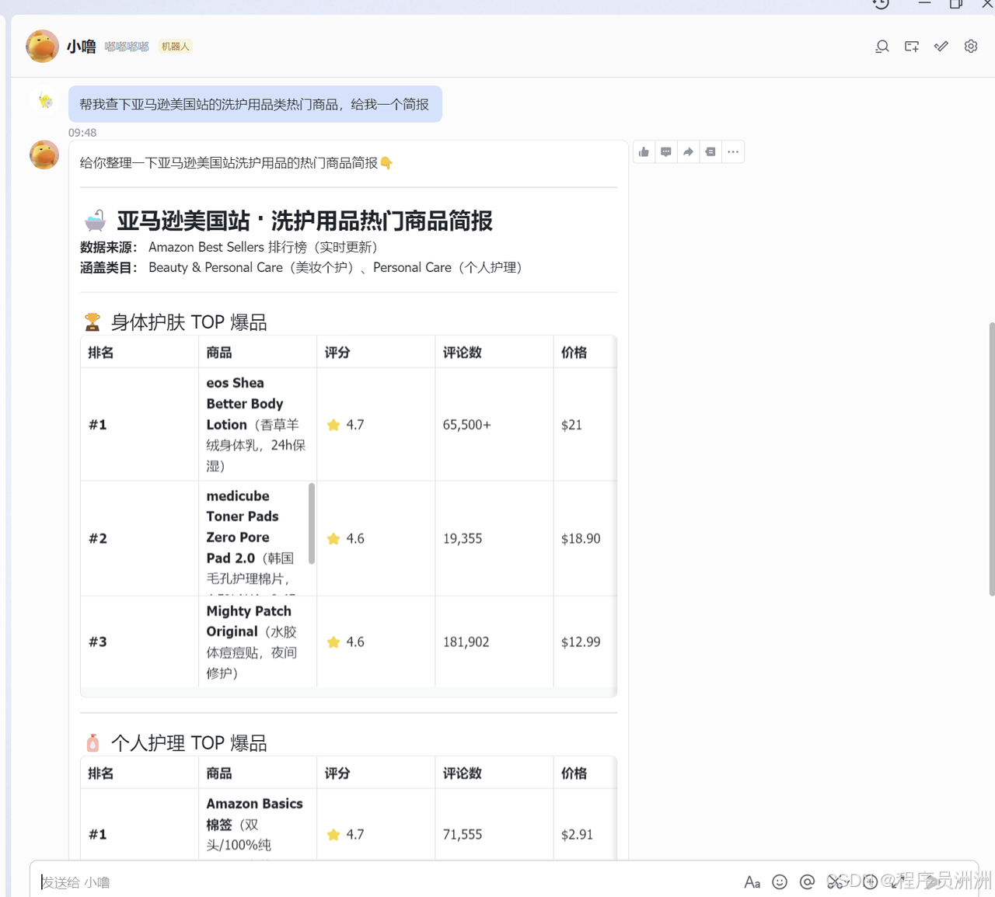Select the Amazon Basics 棉签 cell
Image resolution: width=995 pixels, height=897 pixels.
point(257,824)
